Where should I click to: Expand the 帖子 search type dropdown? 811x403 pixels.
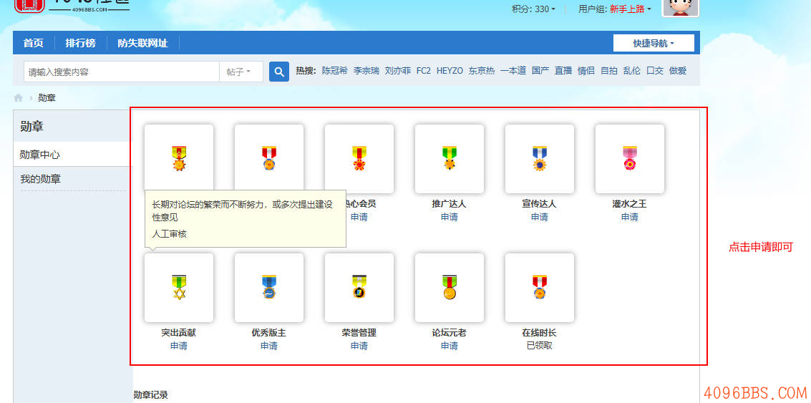239,72
